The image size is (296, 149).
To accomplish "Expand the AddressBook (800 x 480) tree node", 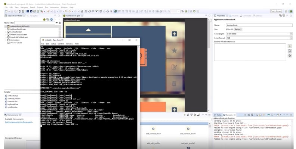I will point(6,27).
